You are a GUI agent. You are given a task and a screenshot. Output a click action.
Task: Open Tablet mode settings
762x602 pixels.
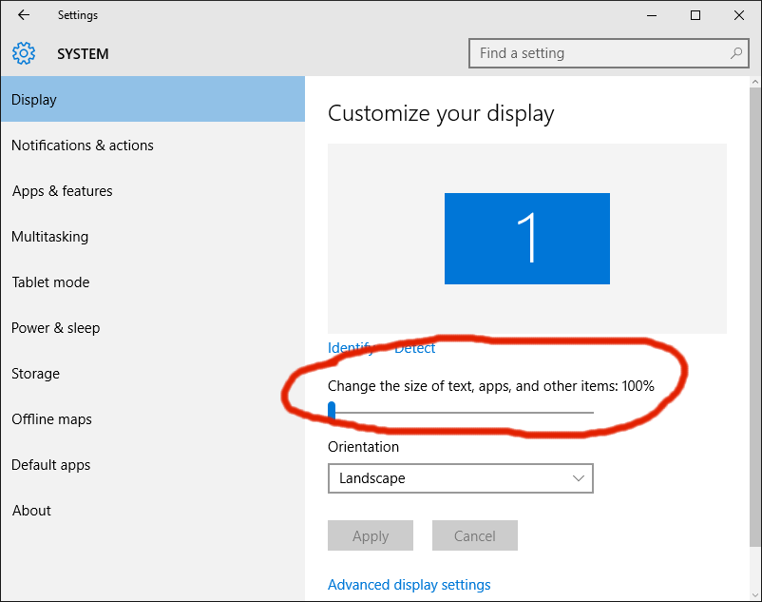(153, 282)
